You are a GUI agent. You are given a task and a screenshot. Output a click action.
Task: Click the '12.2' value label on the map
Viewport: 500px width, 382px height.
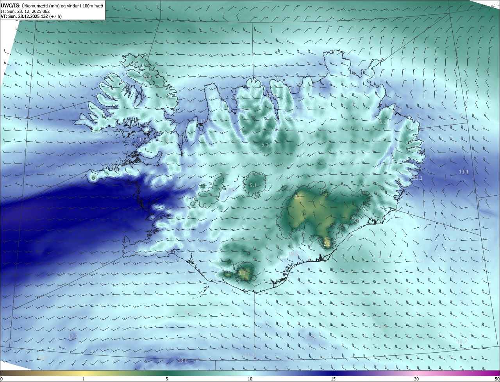pyautogui.click(x=73, y=336)
